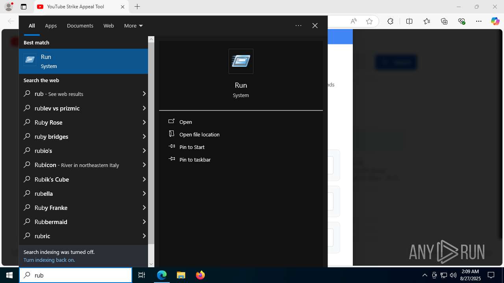The height and width of the screenshot is (283, 504).
Task: Close the search panel with X
Action: tap(315, 26)
